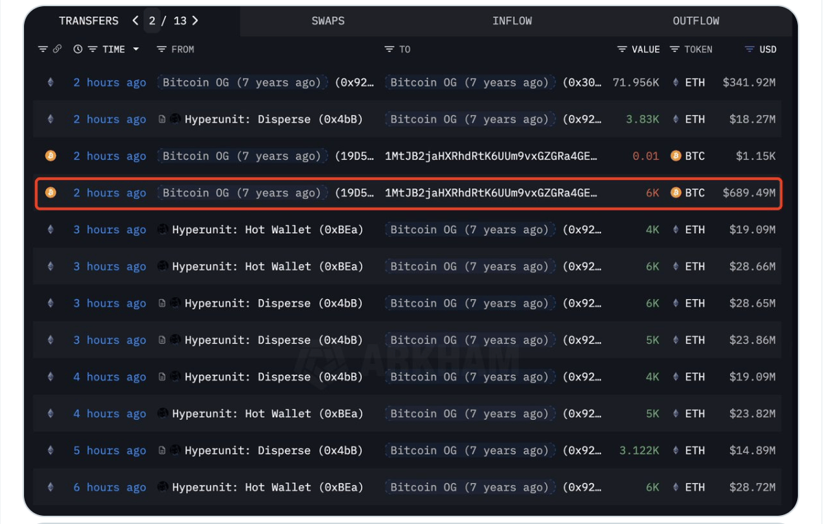
Task: Click contract document icon on $14.89M row
Action: [x=162, y=451]
